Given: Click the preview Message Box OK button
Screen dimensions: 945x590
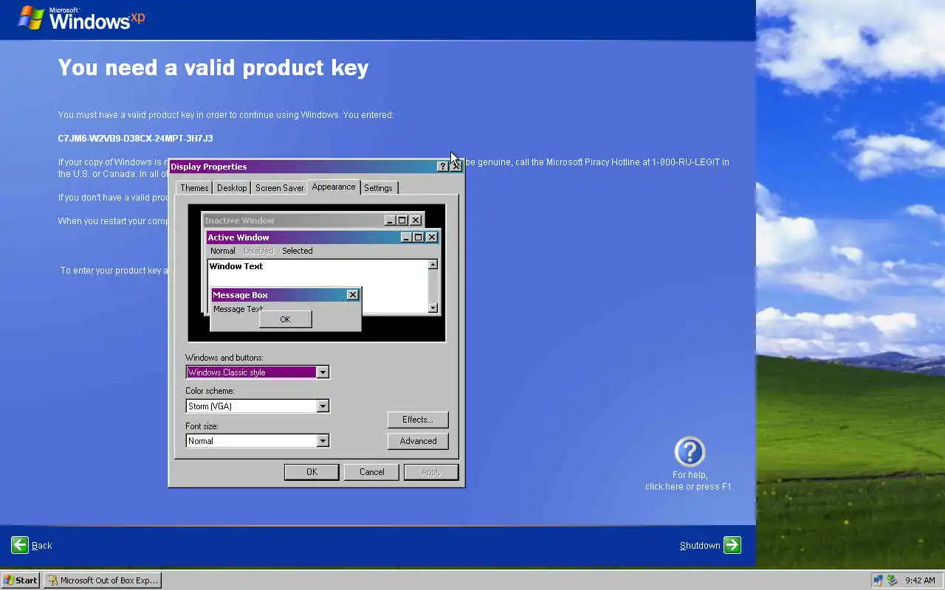Looking at the screenshot, I should (x=285, y=319).
